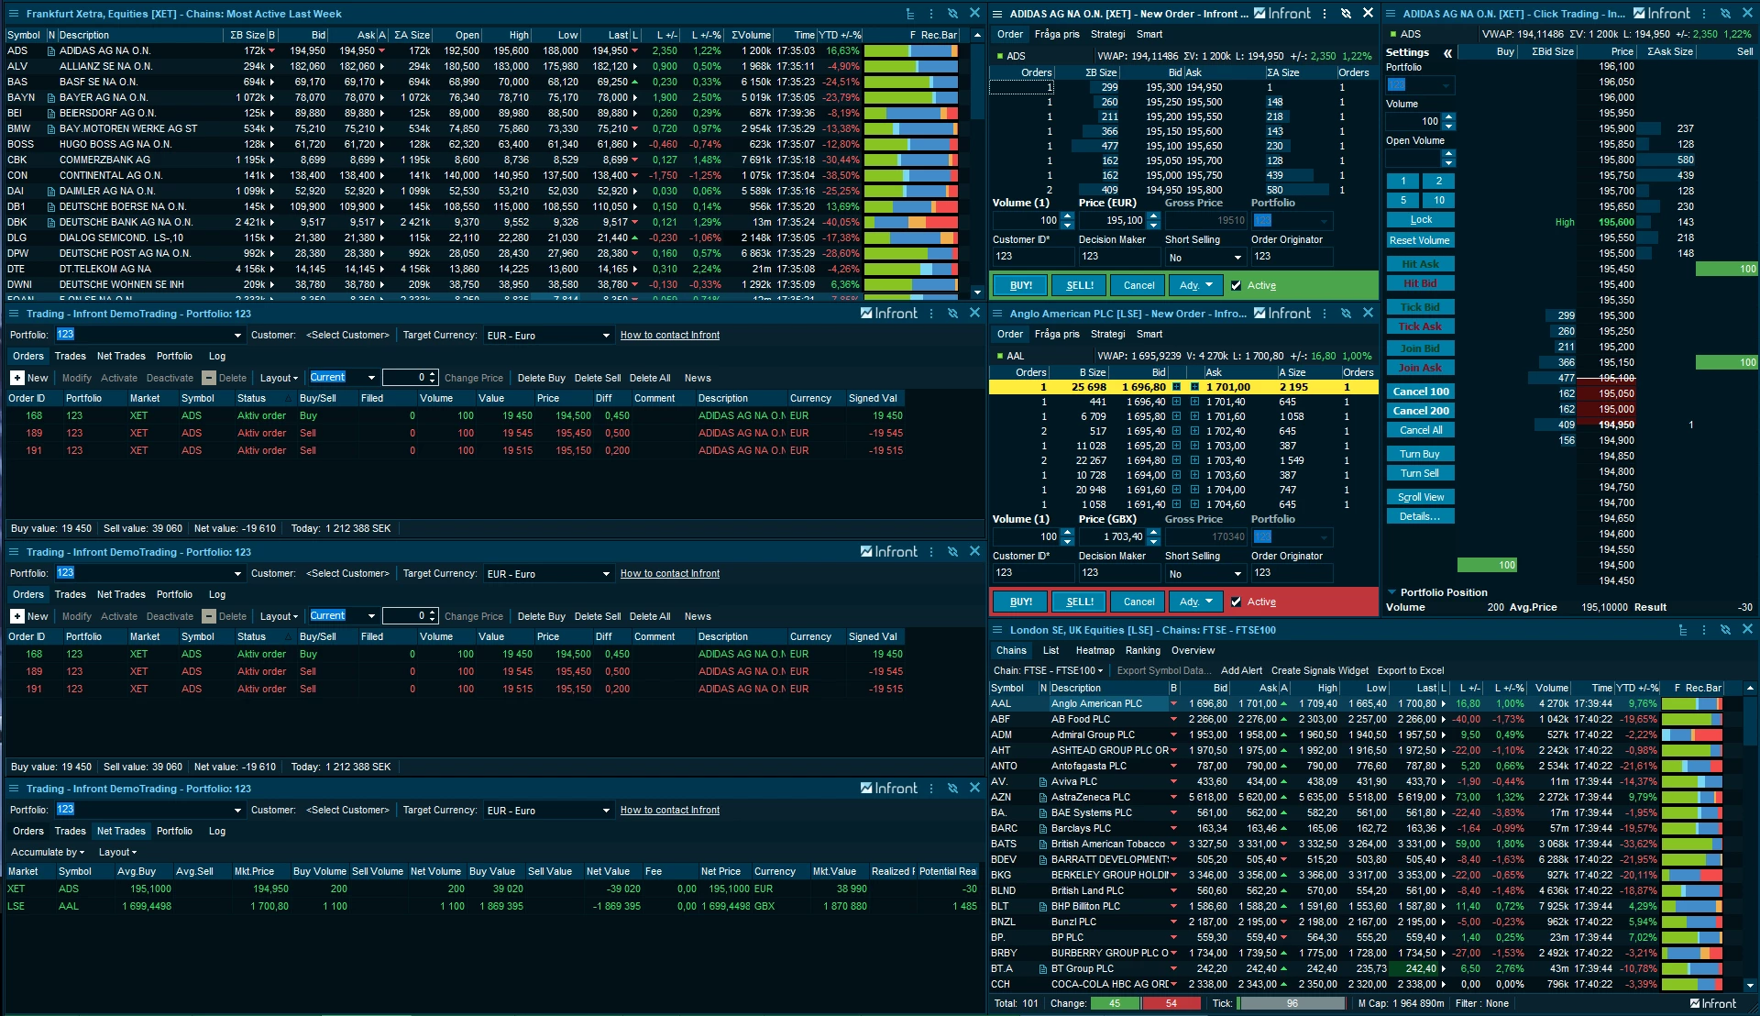Toggle Lock button in Click Trading settings
The height and width of the screenshot is (1016, 1760).
1420,220
